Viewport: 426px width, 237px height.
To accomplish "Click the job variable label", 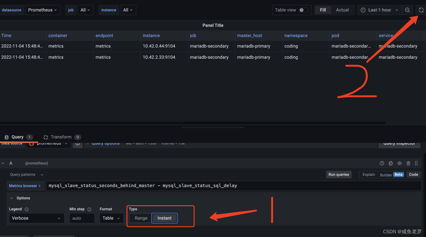I will click(x=71, y=10).
